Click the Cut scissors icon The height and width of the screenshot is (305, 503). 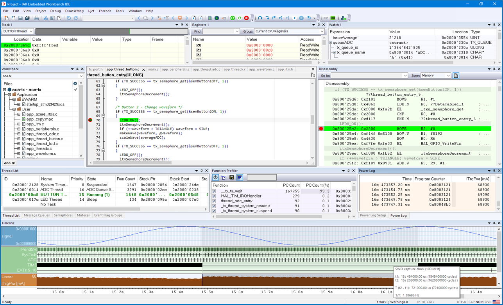(46, 18)
